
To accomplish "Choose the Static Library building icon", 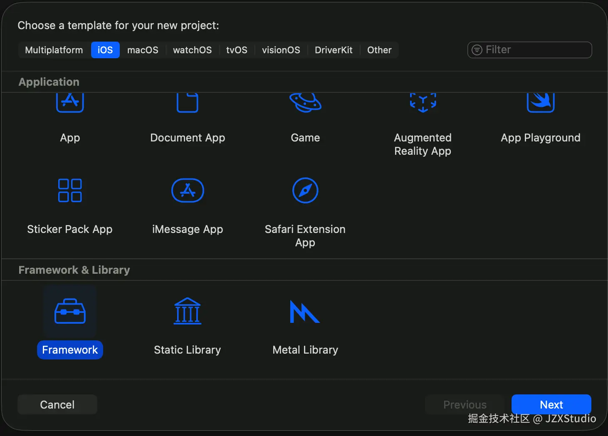I will click(x=188, y=311).
